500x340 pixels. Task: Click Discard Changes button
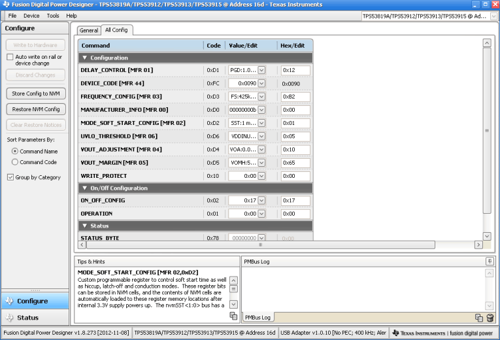click(35, 75)
